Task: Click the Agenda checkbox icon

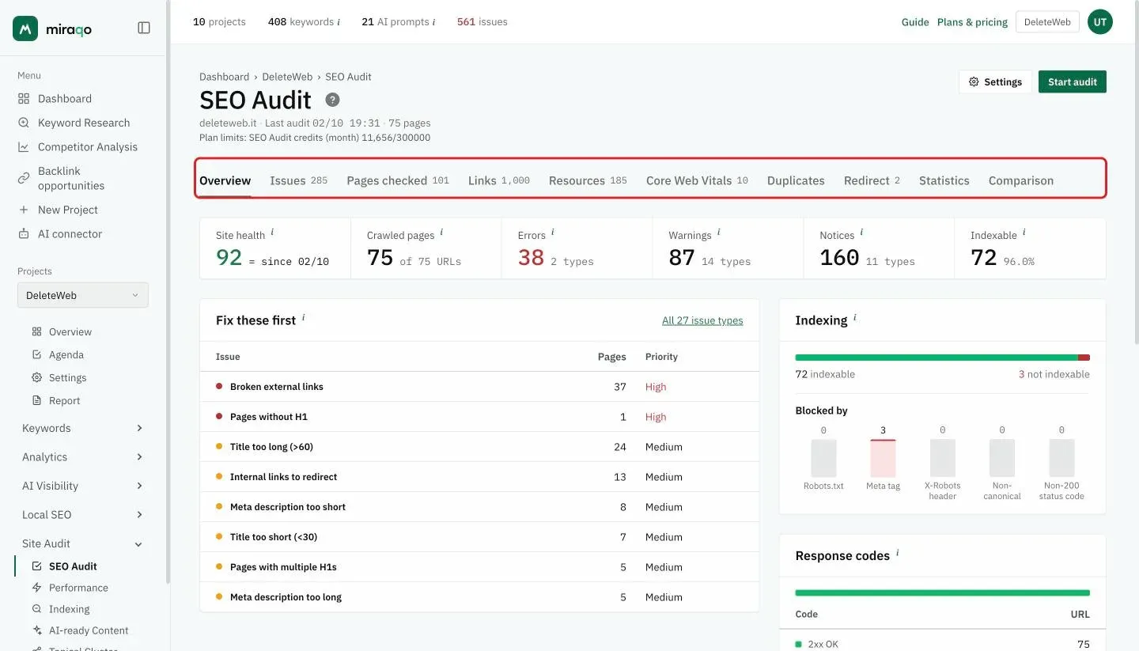Action: coord(36,355)
